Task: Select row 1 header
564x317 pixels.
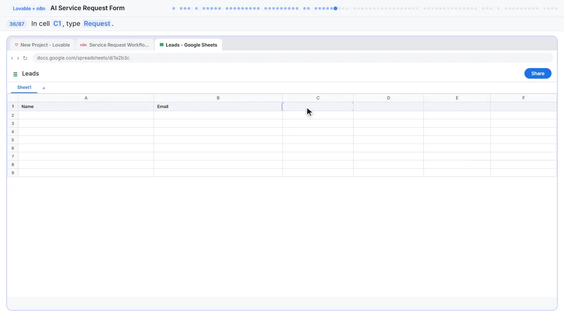Action: pos(13,107)
